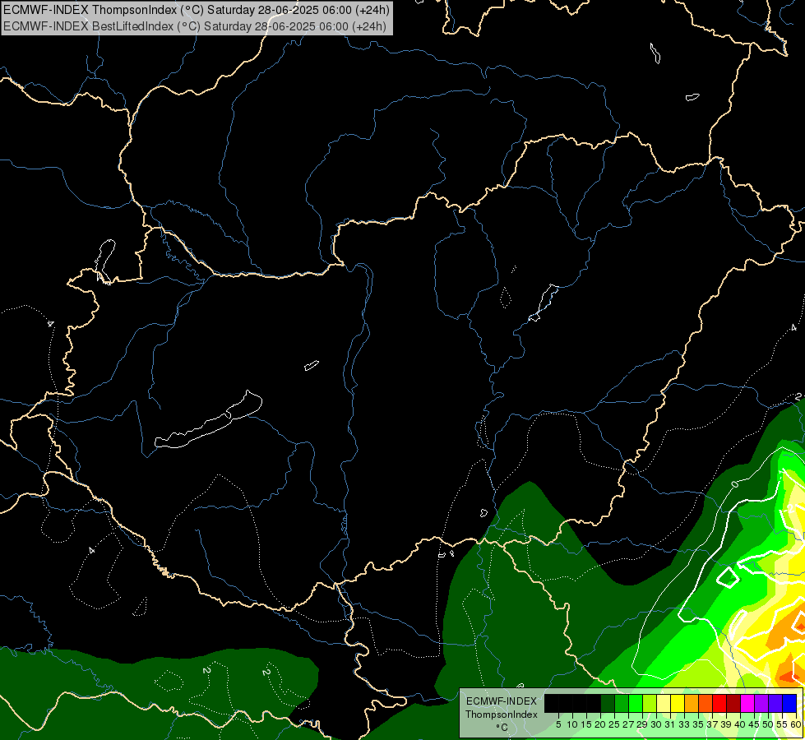
Task: Click the large elongated lake outline on map
Action: pos(208,421)
